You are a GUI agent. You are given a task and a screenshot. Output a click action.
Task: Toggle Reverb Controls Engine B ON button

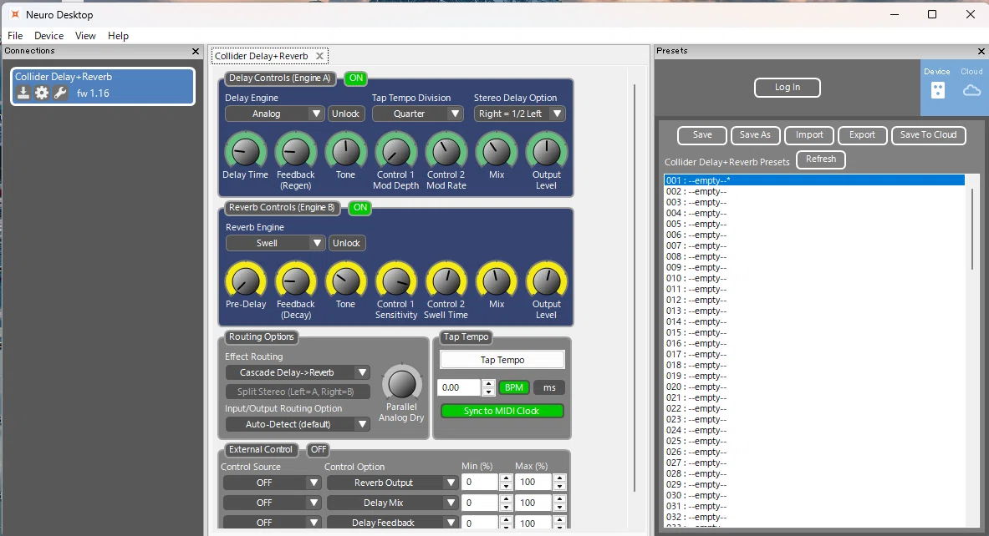pyautogui.click(x=360, y=207)
